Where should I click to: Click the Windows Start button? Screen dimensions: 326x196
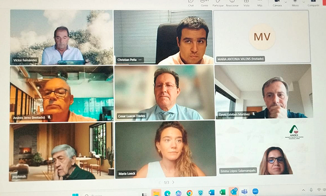coord(75,195)
